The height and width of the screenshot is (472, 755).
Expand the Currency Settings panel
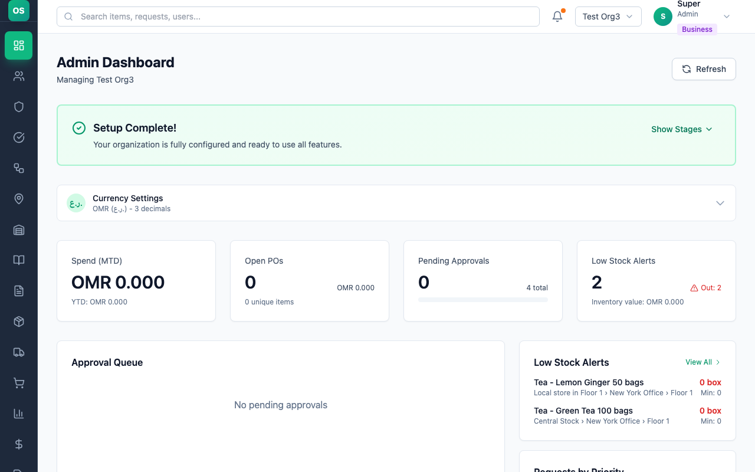720,203
